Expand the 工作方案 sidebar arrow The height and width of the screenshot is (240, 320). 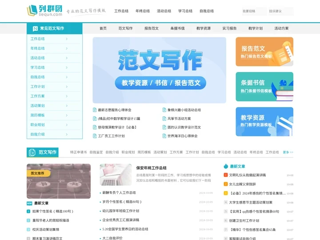(x=67, y=96)
